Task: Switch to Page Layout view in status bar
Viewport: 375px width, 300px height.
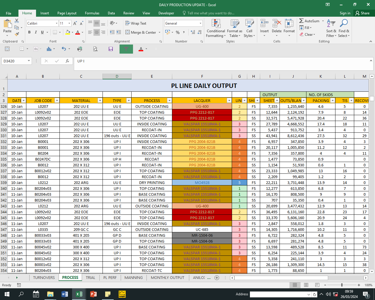Action: point(306,285)
